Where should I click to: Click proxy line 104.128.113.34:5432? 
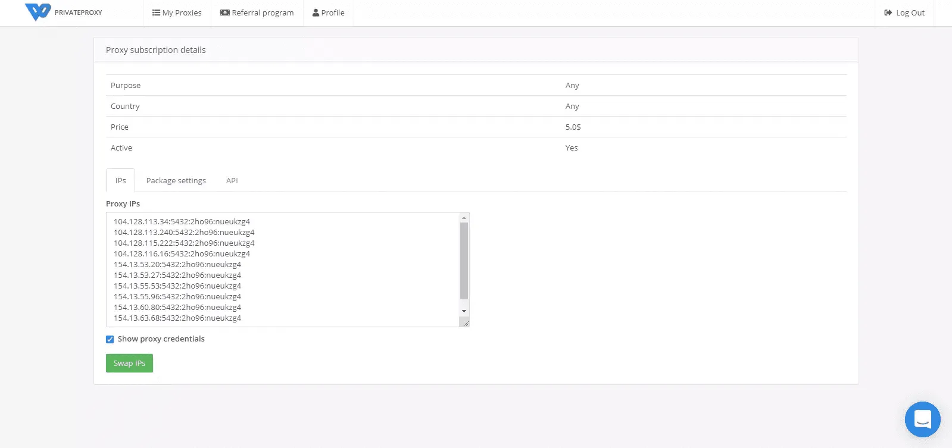182,221
